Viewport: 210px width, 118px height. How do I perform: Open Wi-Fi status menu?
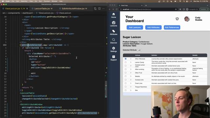180,1
